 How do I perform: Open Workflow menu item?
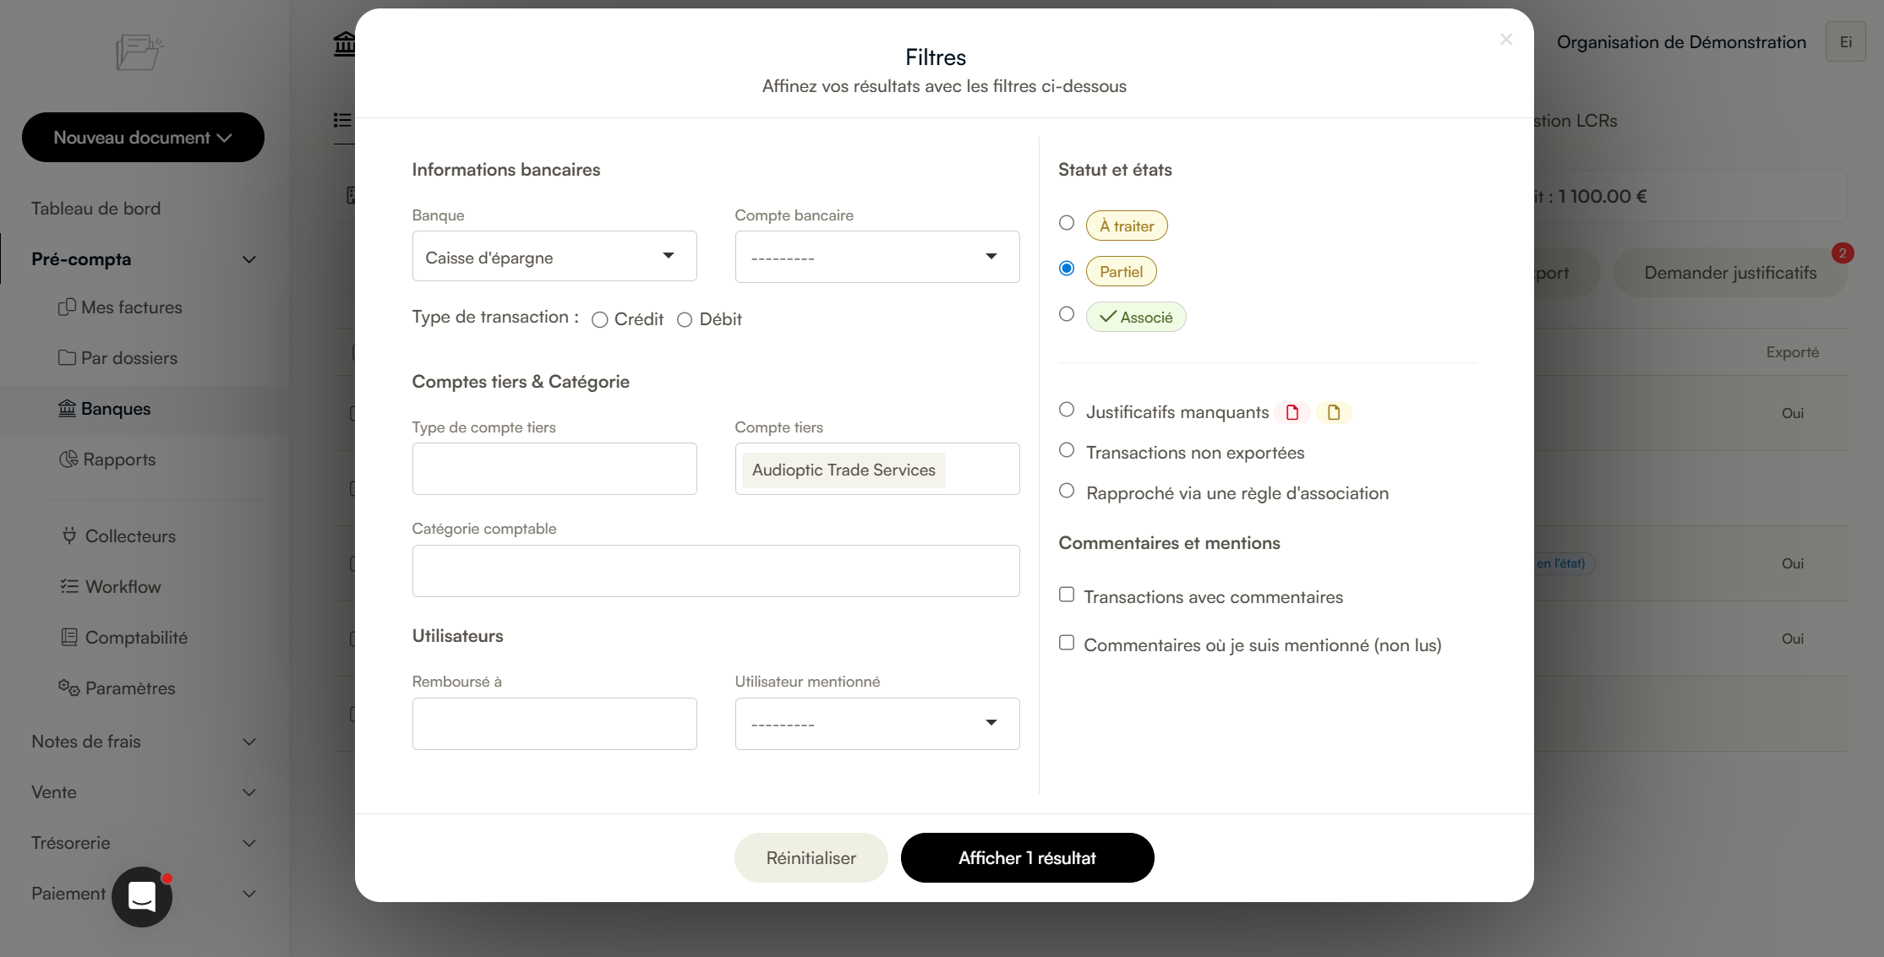tap(123, 586)
